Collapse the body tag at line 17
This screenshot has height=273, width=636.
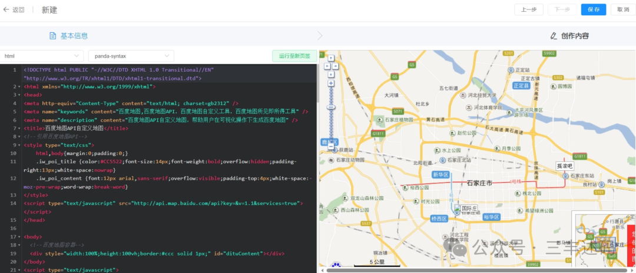19,237
